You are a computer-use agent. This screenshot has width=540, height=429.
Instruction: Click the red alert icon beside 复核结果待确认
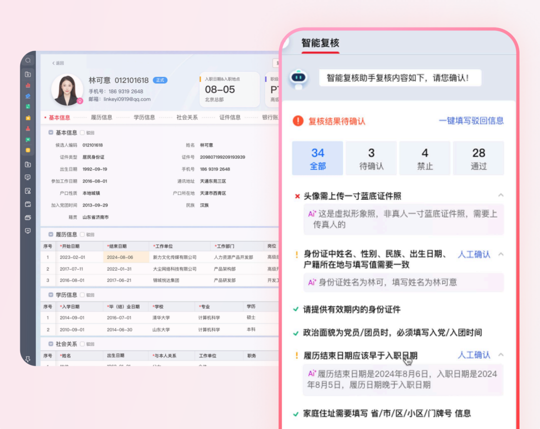coord(298,121)
